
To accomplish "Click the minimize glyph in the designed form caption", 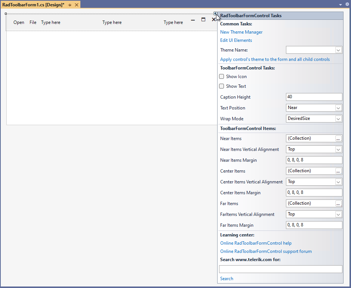I will pyautogui.click(x=193, y=20).
